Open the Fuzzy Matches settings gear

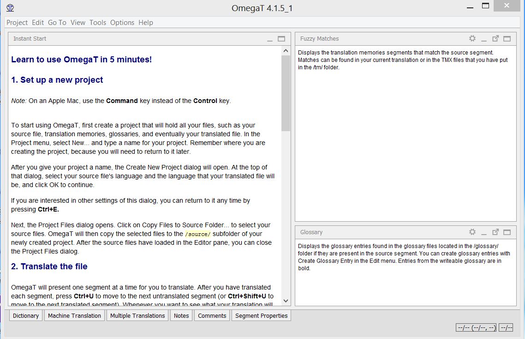[x=472, y=38]
